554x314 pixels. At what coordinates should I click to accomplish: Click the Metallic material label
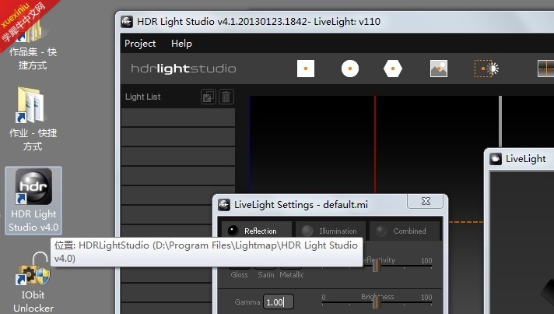click(292, 275)
